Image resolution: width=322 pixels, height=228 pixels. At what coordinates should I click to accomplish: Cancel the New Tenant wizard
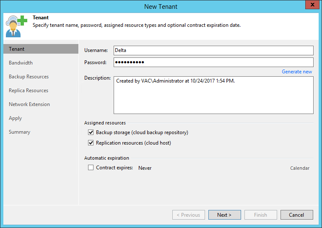coord(296,215)
